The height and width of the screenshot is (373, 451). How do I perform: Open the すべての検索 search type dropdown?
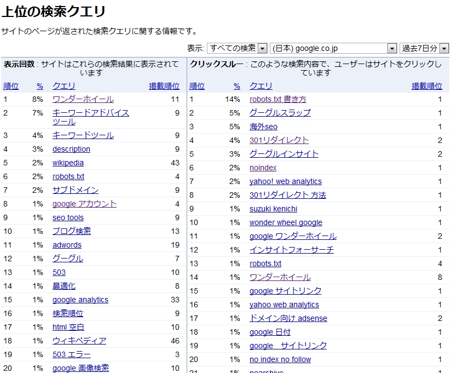tap(237, 48)
